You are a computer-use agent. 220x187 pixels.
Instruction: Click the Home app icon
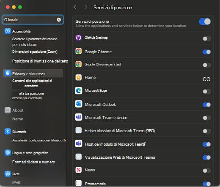79,77
